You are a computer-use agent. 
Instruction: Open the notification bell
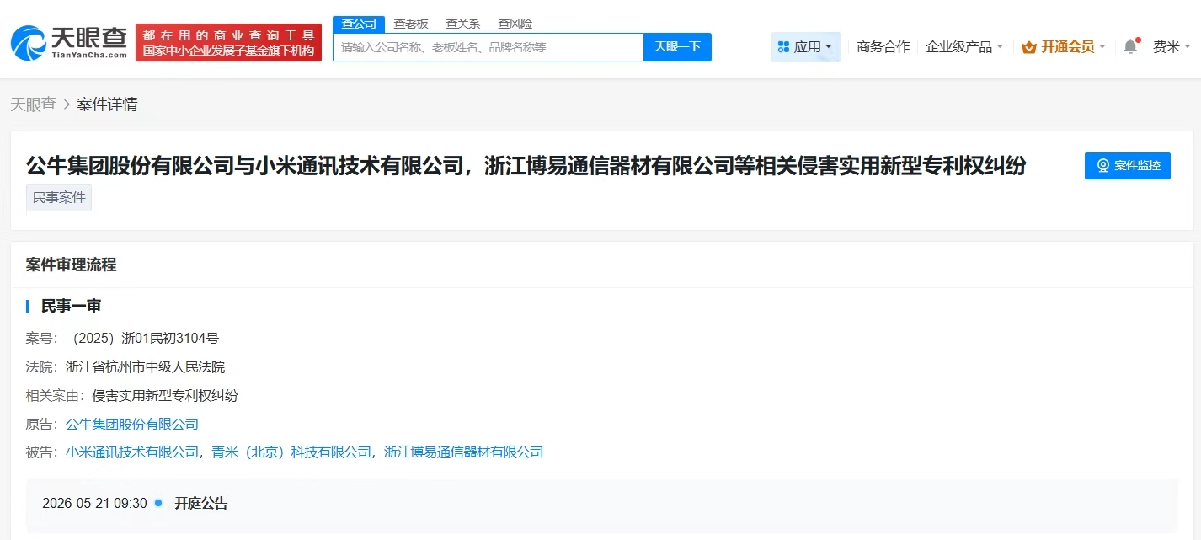tap(1130, 47)
